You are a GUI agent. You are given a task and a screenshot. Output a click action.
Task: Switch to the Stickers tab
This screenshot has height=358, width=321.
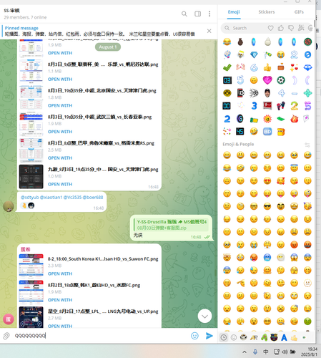267,12
